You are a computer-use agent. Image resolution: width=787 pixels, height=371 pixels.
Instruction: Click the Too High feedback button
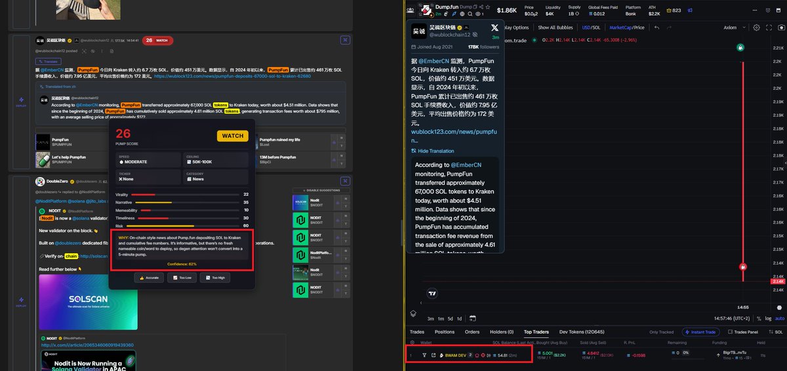[x=214, y=278]
